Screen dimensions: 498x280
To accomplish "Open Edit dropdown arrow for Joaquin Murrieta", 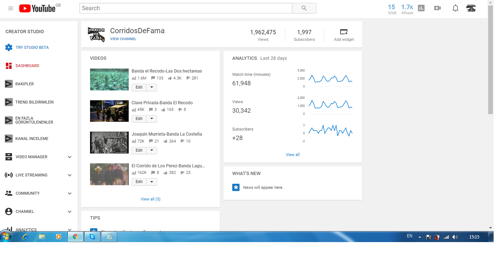I will [152, 151].
